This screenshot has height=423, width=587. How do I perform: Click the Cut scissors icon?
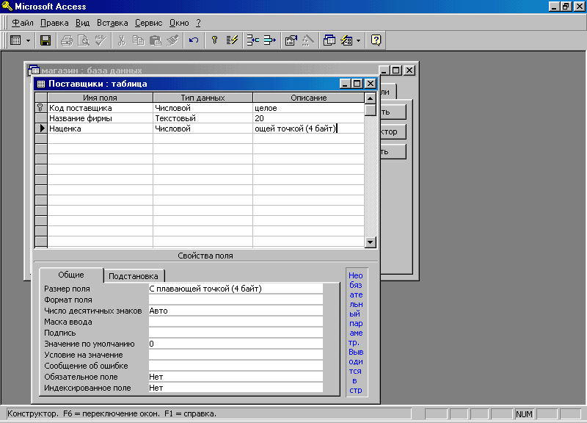coord(121,40)
